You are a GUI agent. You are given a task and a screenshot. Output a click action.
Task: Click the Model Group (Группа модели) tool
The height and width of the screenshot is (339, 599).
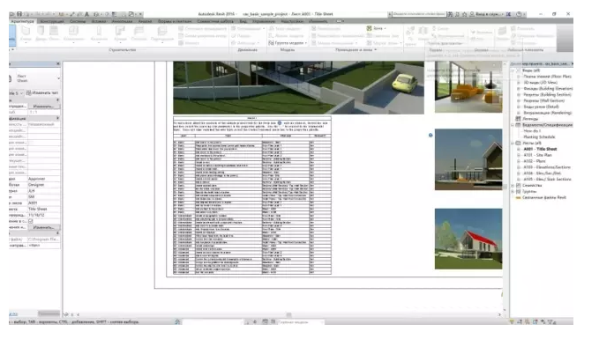tap(288, 43)
